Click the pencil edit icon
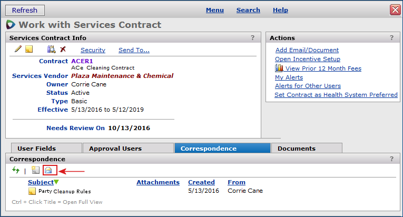 pyautogui.click(x=18, y=50)
